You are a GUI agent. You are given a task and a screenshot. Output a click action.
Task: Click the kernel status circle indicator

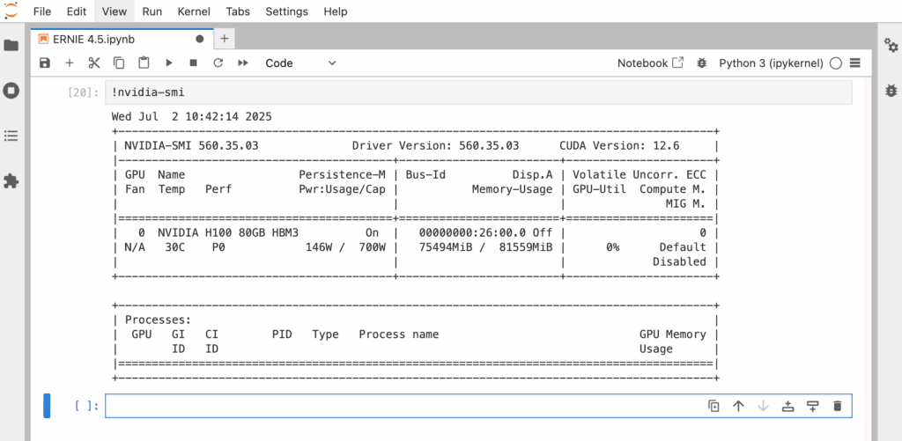[836, 63]
